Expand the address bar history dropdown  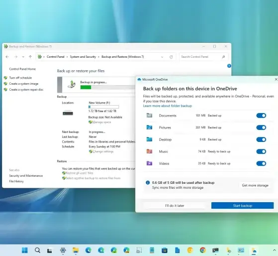162,57
